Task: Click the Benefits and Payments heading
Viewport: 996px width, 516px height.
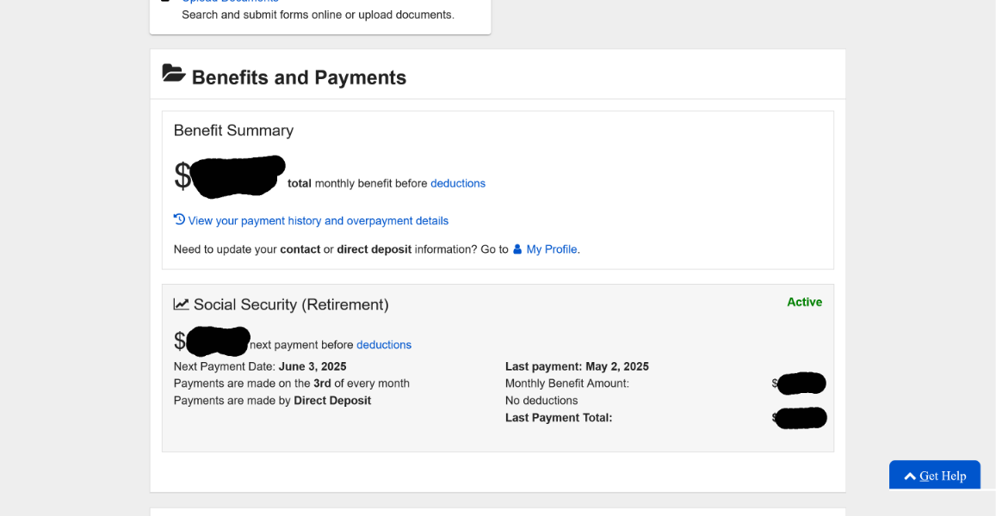Action: pyautogui.click(x=300, y=77)
